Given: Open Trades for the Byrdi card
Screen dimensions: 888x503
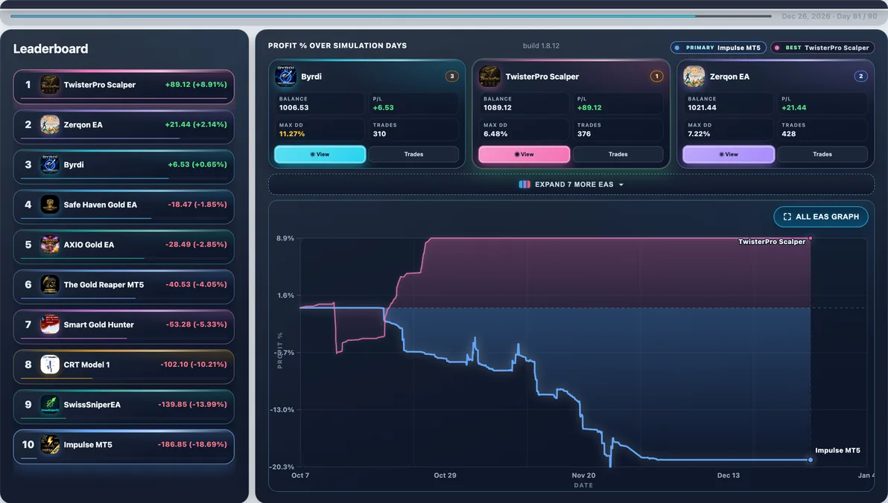Looking at the screenshot, I should (414, 155).
